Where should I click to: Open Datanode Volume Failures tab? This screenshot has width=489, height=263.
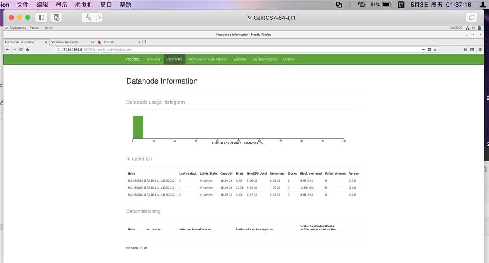coord(208,59)
